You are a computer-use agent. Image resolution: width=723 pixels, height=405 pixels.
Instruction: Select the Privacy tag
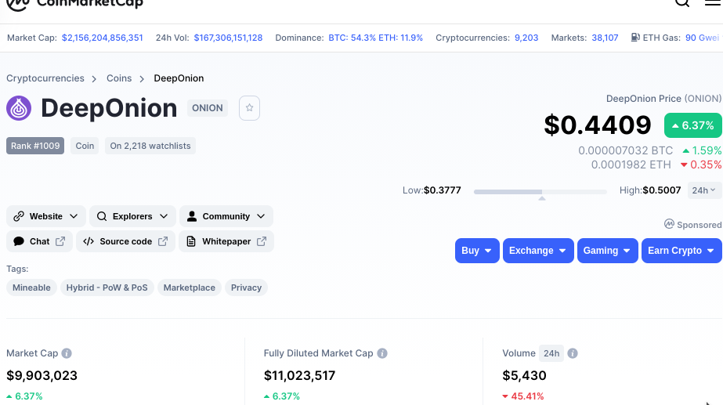(x=246, y=287)
